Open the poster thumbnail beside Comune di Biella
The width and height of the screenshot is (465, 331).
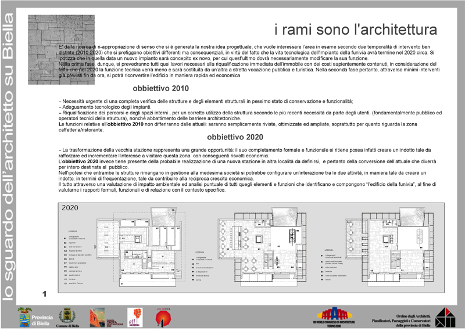click(x=97, y=318)
